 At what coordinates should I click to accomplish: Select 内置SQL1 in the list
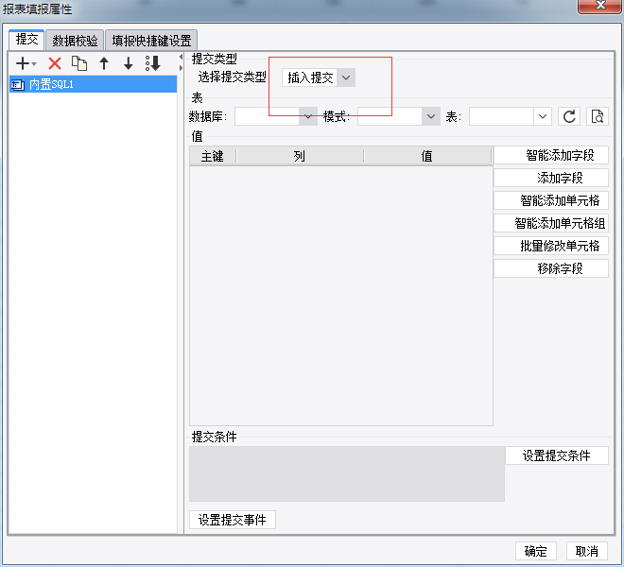[93, 84]
